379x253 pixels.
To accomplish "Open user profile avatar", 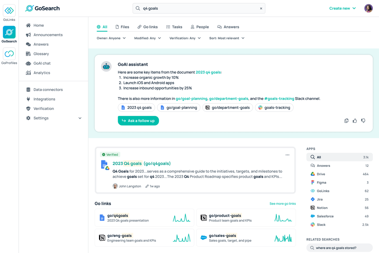I will click(369, 8).
